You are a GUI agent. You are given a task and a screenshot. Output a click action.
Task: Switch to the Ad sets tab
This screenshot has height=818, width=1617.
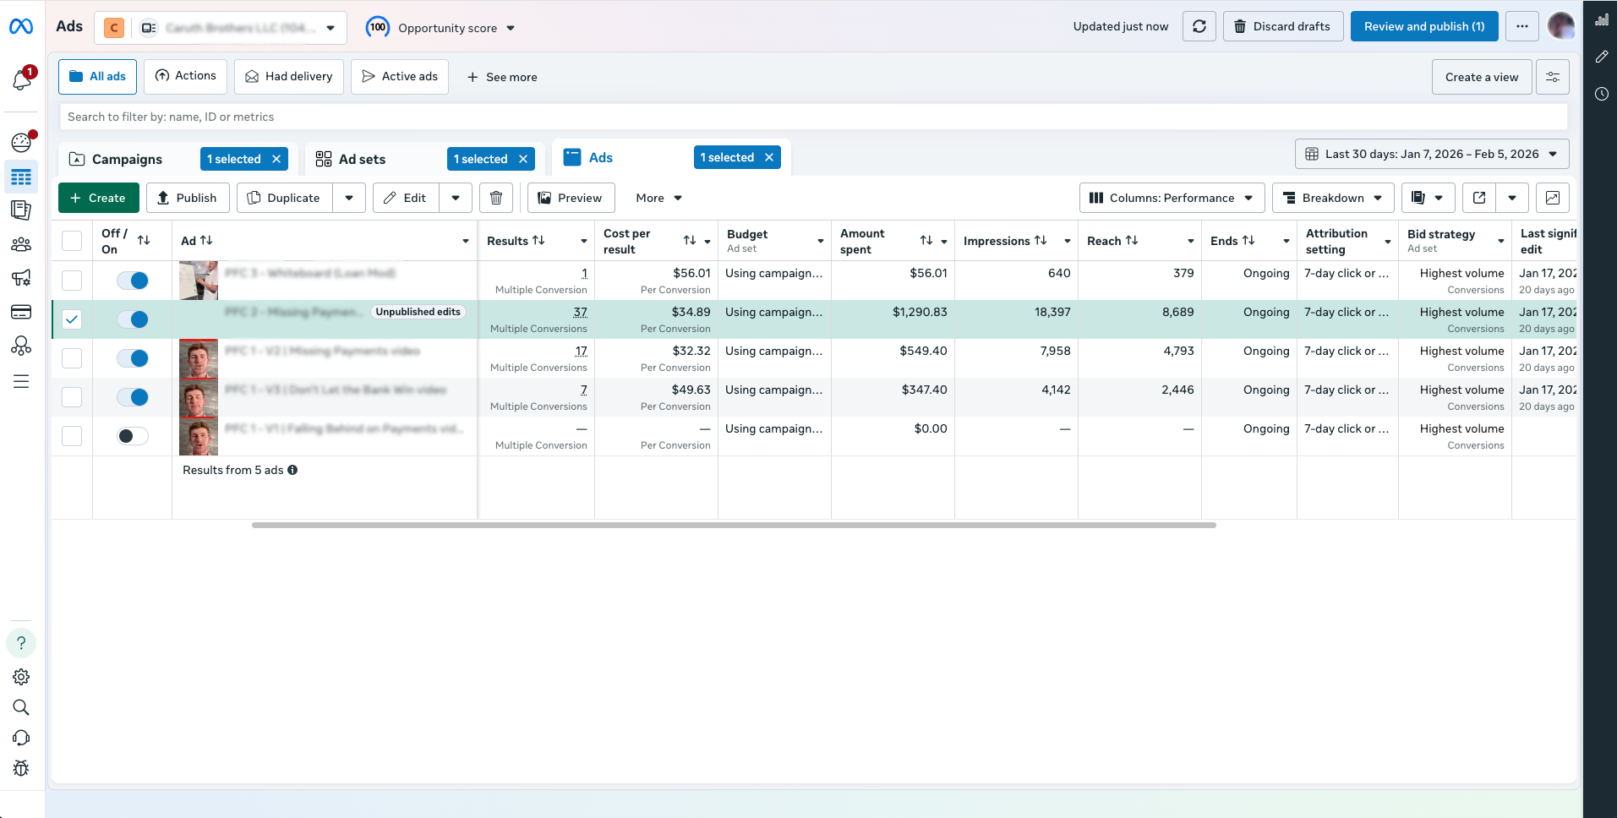(x=362, y=159)
